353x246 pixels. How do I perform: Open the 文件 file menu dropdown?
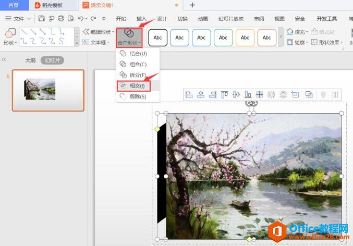point(18,19)
